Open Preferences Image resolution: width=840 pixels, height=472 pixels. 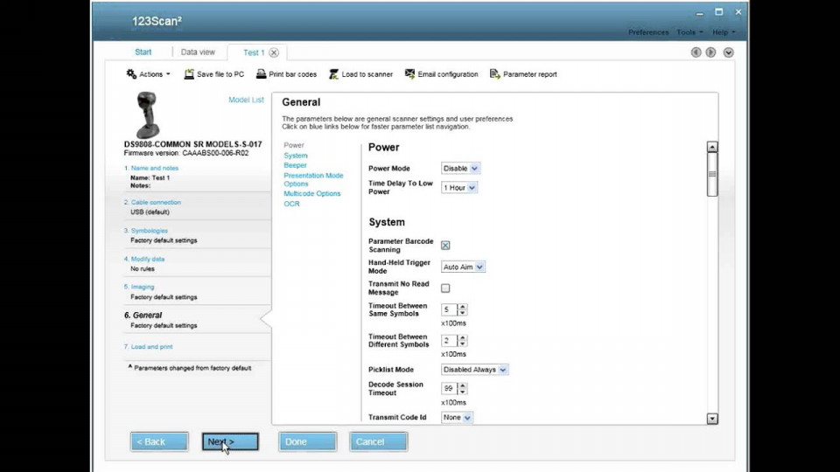[648, 32]
